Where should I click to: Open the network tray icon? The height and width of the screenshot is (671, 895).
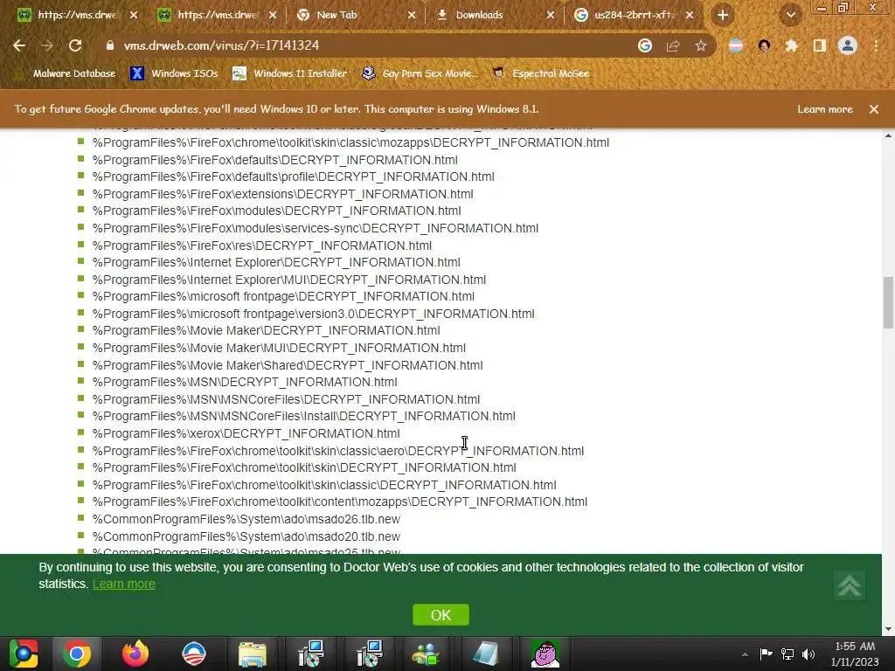coord(787,654)
